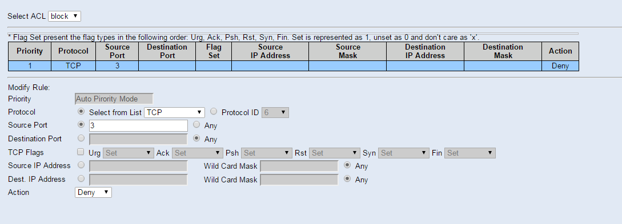Click the Source Port input field containing 3

tap(138, 126)
